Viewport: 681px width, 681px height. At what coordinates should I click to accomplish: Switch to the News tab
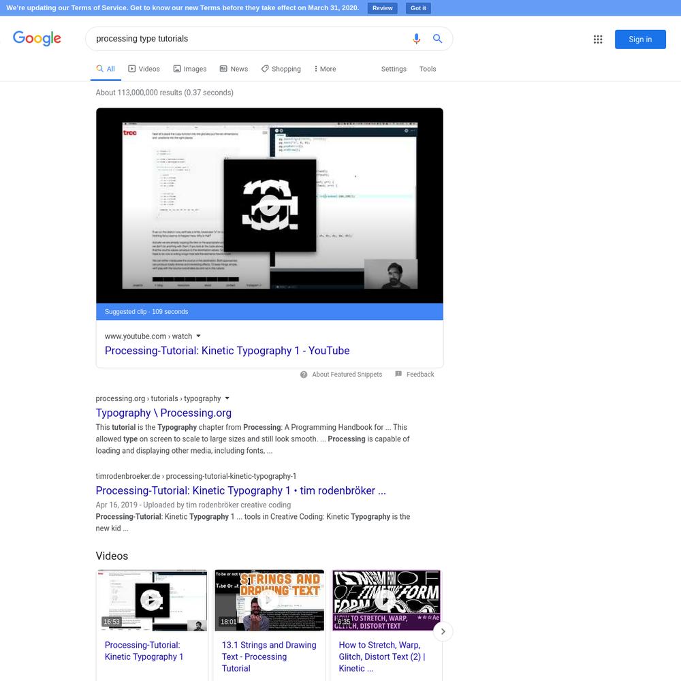click(x=234, y=69)
